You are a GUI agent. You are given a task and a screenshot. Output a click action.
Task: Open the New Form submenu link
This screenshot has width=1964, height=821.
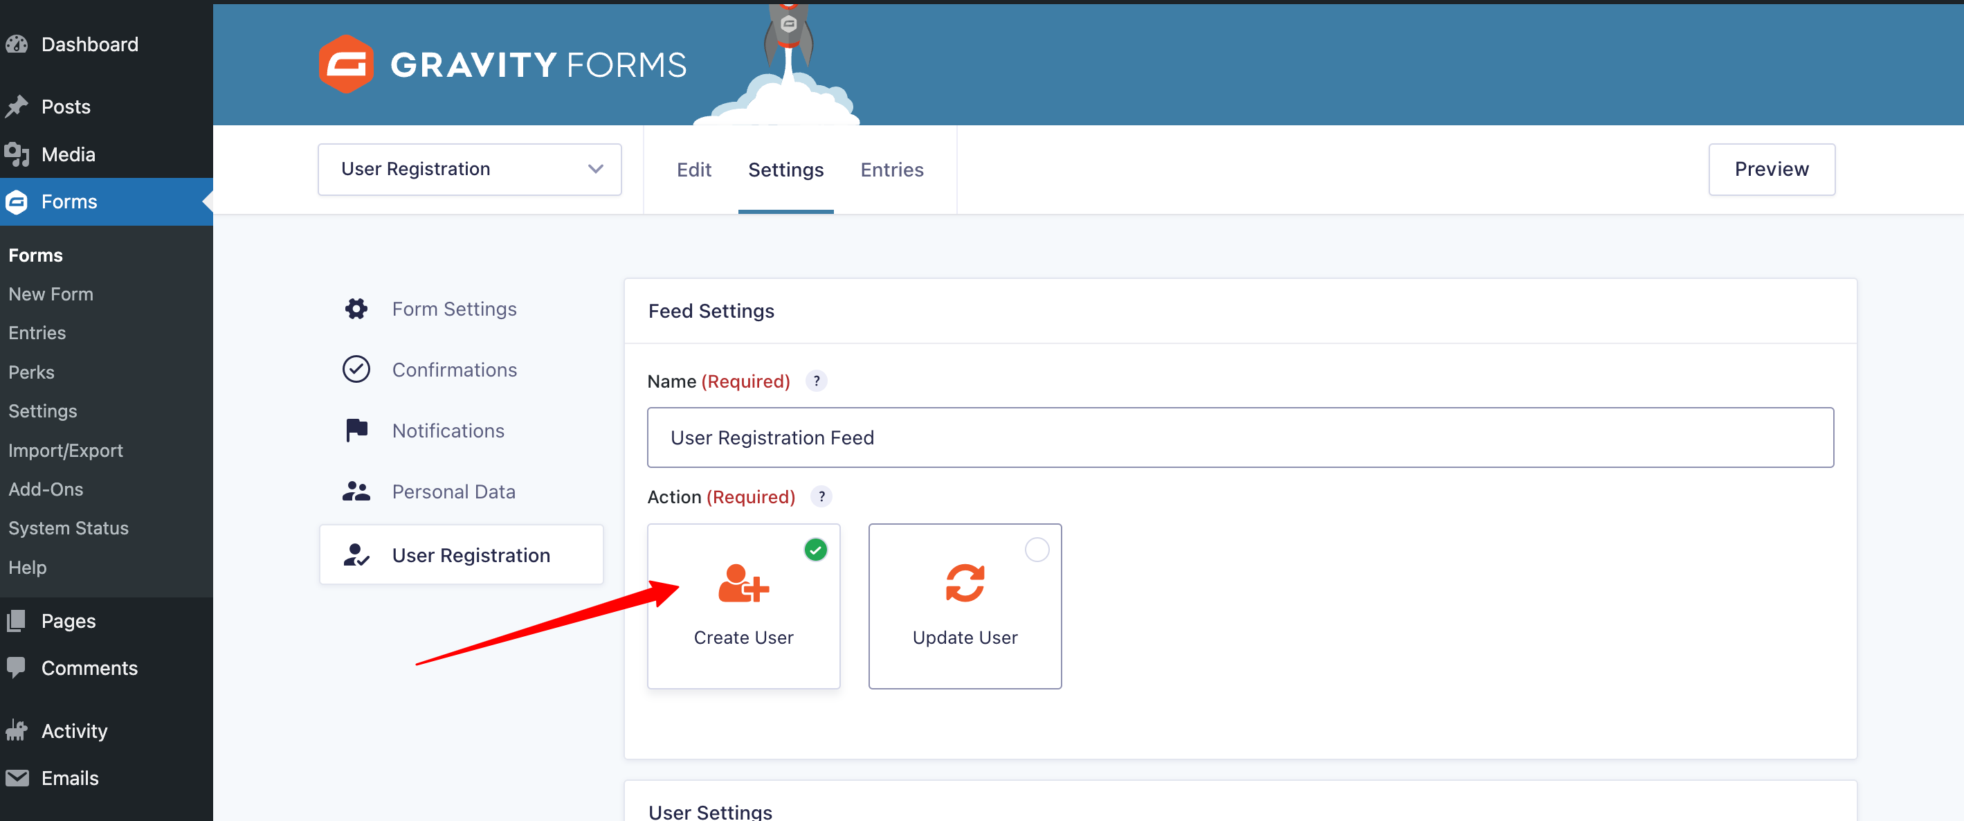pos(51,294)
